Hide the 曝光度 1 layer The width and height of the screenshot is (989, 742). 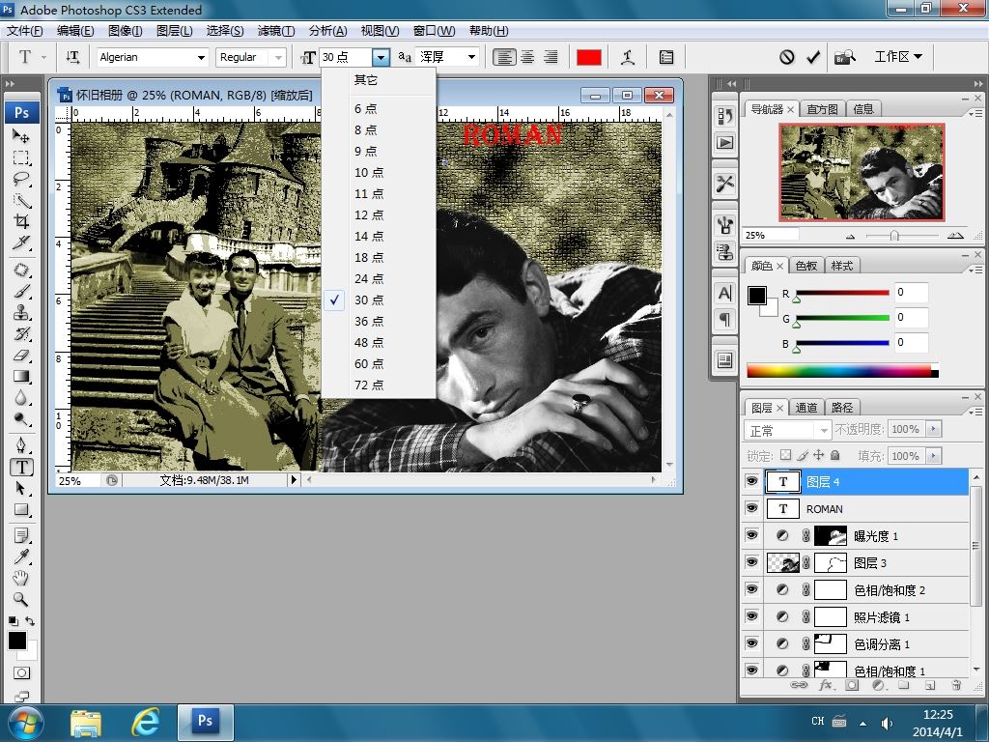click(x=751, y=535)
